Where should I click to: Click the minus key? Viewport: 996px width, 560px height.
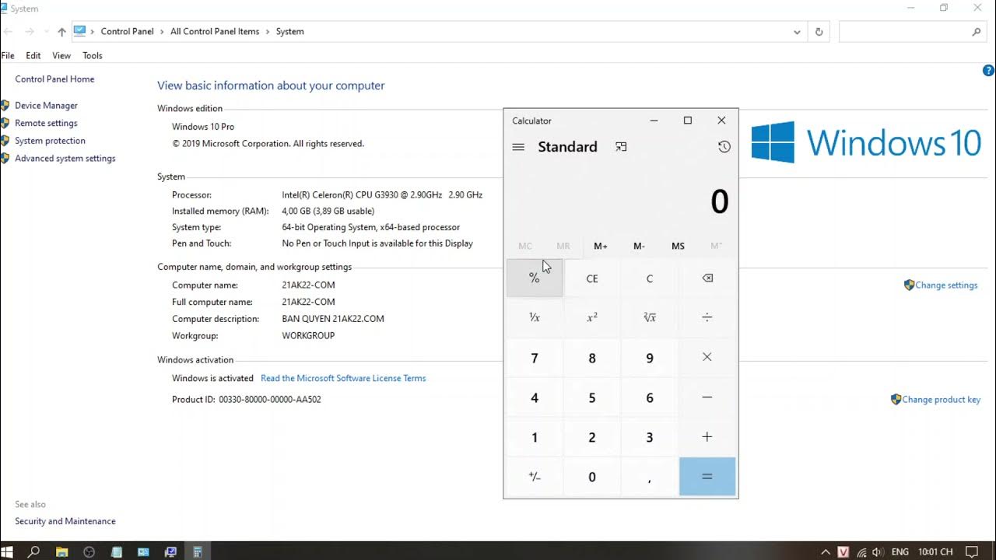pyautogui.click(x=707, y=397)
